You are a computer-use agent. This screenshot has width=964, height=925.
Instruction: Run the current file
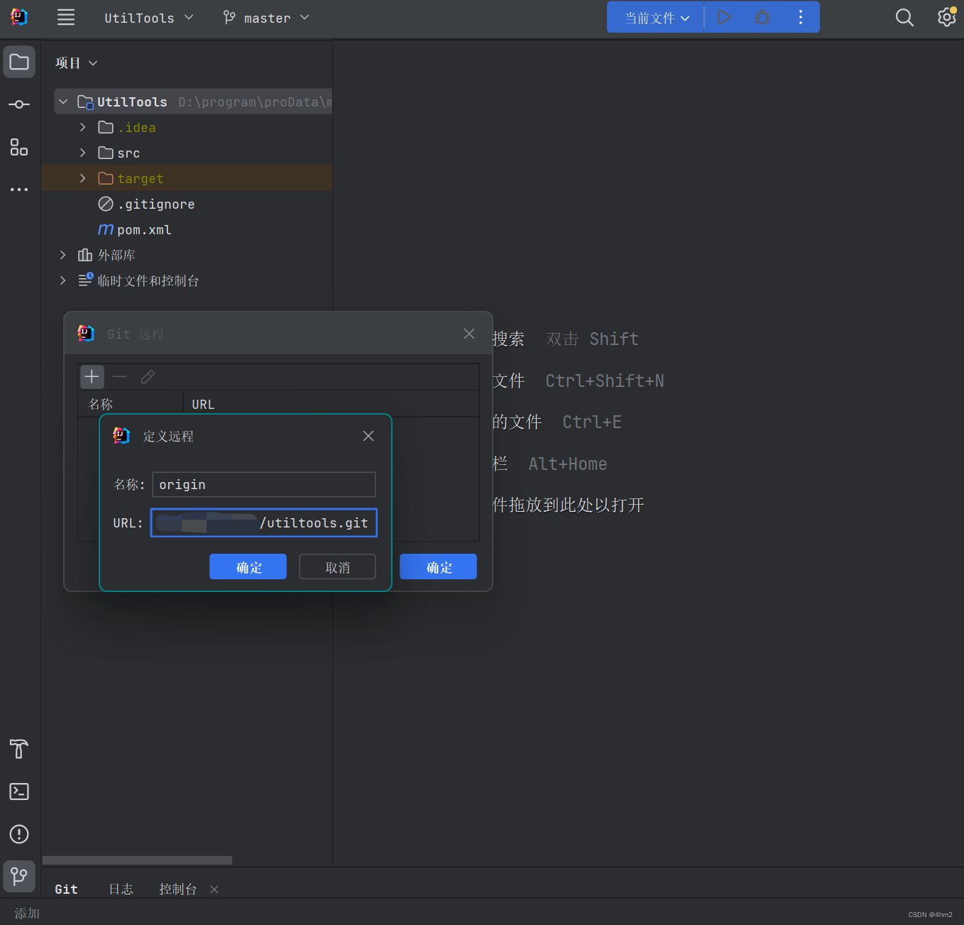[x=724, y=17]
